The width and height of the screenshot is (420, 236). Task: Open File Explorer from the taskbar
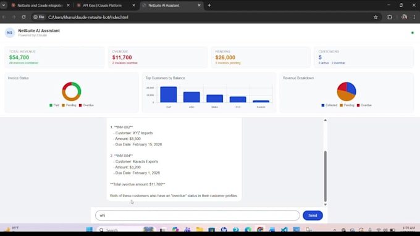click(x=199, y=229)
